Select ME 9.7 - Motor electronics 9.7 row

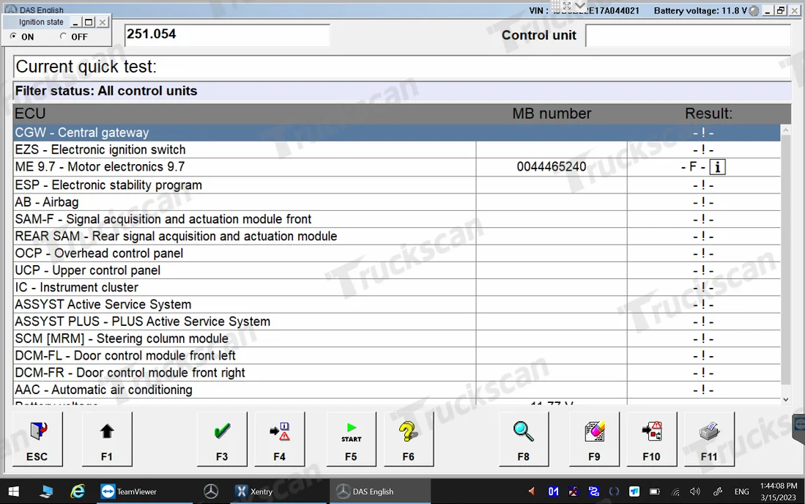pyautogui.click(x=396, y=167)
